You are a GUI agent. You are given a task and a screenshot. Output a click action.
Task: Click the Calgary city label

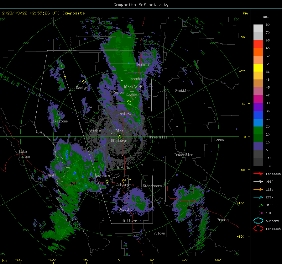point(122,185)
